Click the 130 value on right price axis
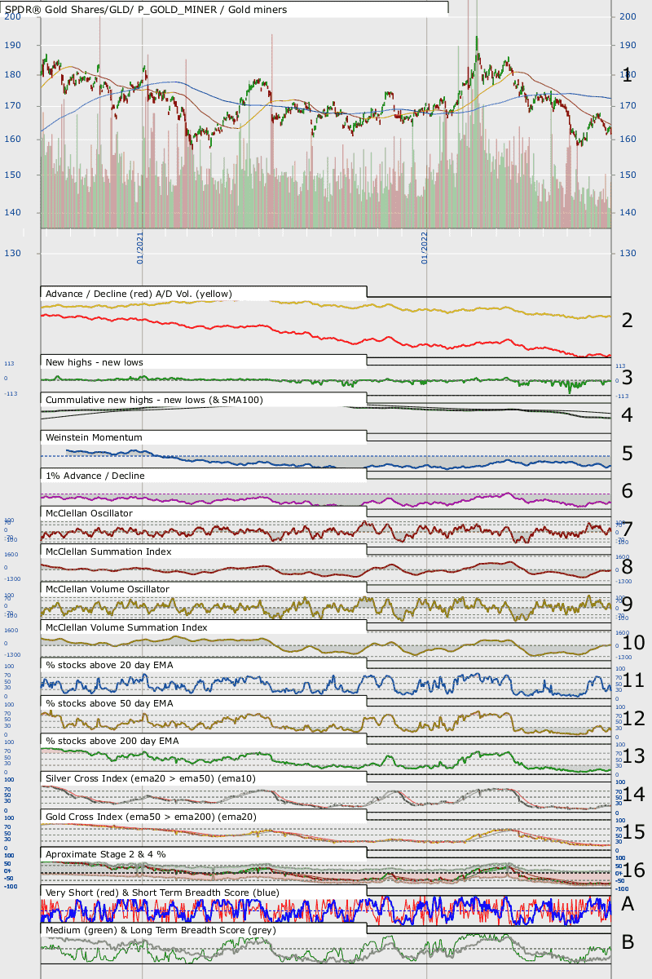The width and height of the screenshot is (652, 979). 628,253
